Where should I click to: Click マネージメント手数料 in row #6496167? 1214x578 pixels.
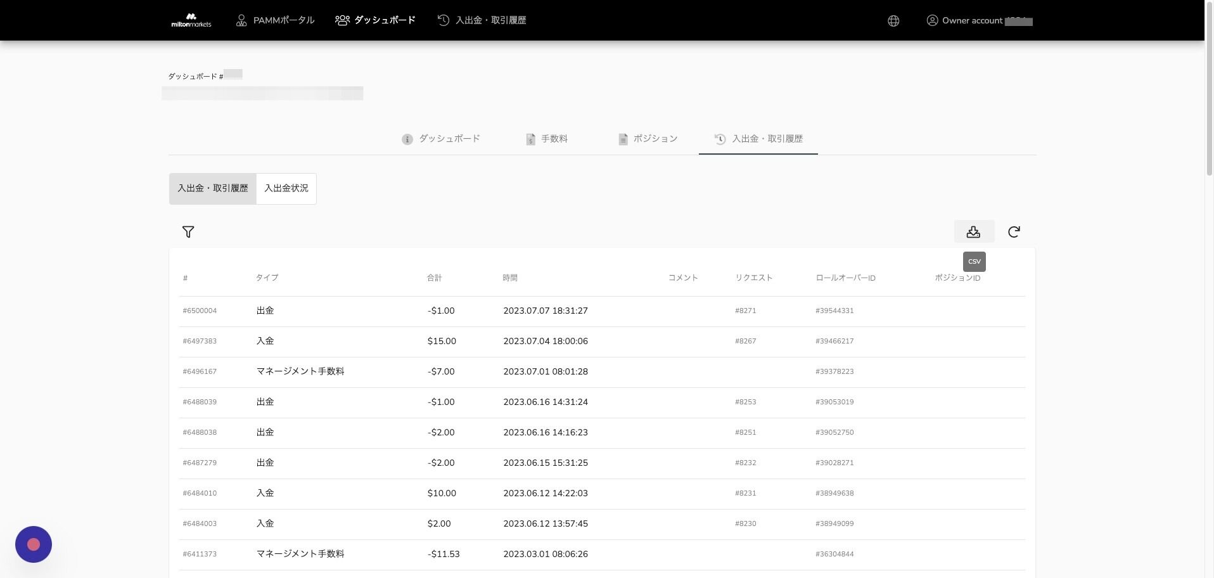coord(300,371)
